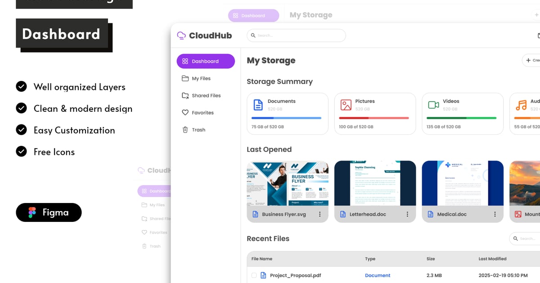
Task: Select the Pictures storage card icon
Action: coord(346,105)
